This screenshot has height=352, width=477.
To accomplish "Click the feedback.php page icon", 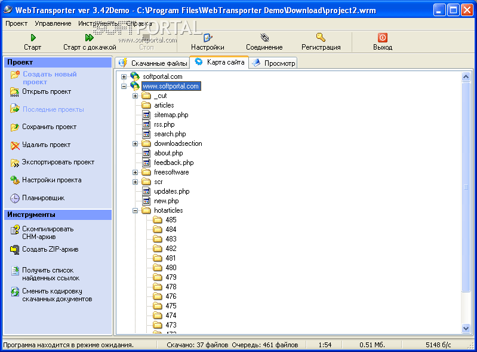I will (146, 163).
